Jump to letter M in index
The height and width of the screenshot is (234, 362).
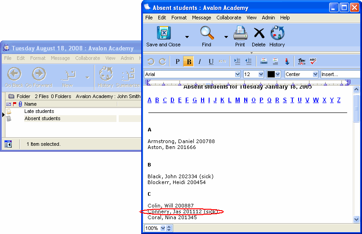pyautogui.click(x=237, y=100)
